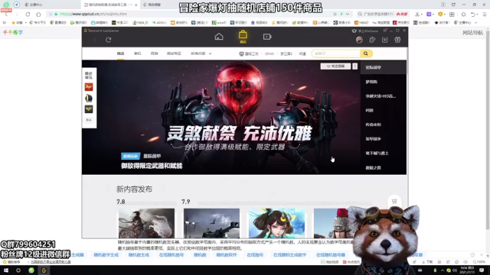The image size is (490, 275).
Task: Open game workshop link with shield icon
Action: pyautogui.click(x=249, y=53)
